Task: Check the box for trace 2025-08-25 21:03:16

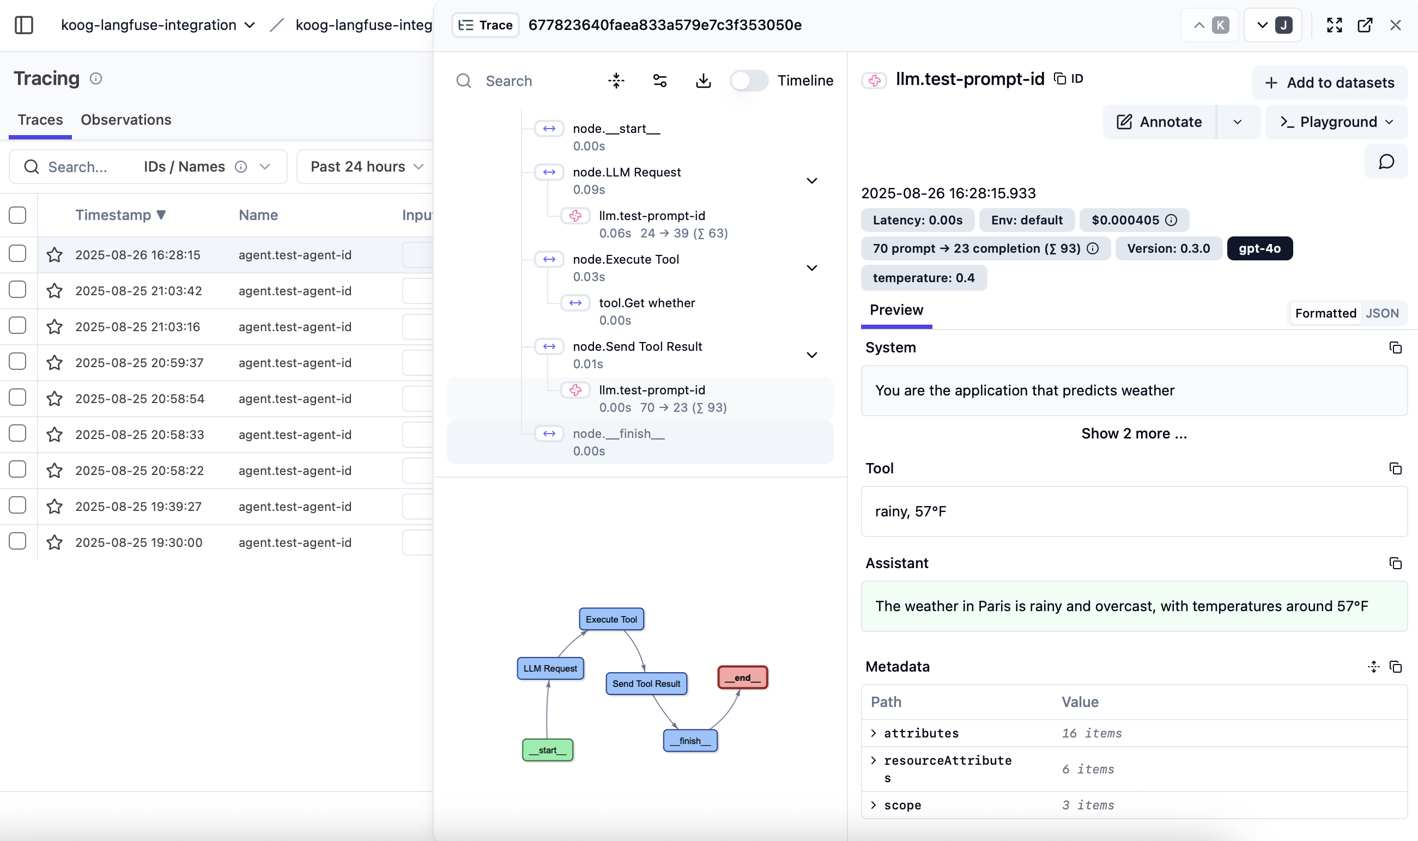Action: (17, 325)
